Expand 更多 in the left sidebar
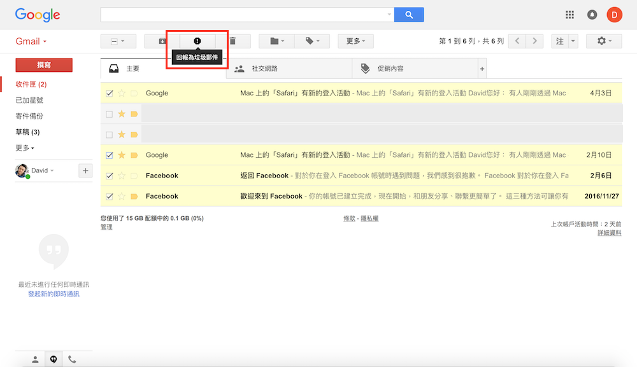 point(25,148)
